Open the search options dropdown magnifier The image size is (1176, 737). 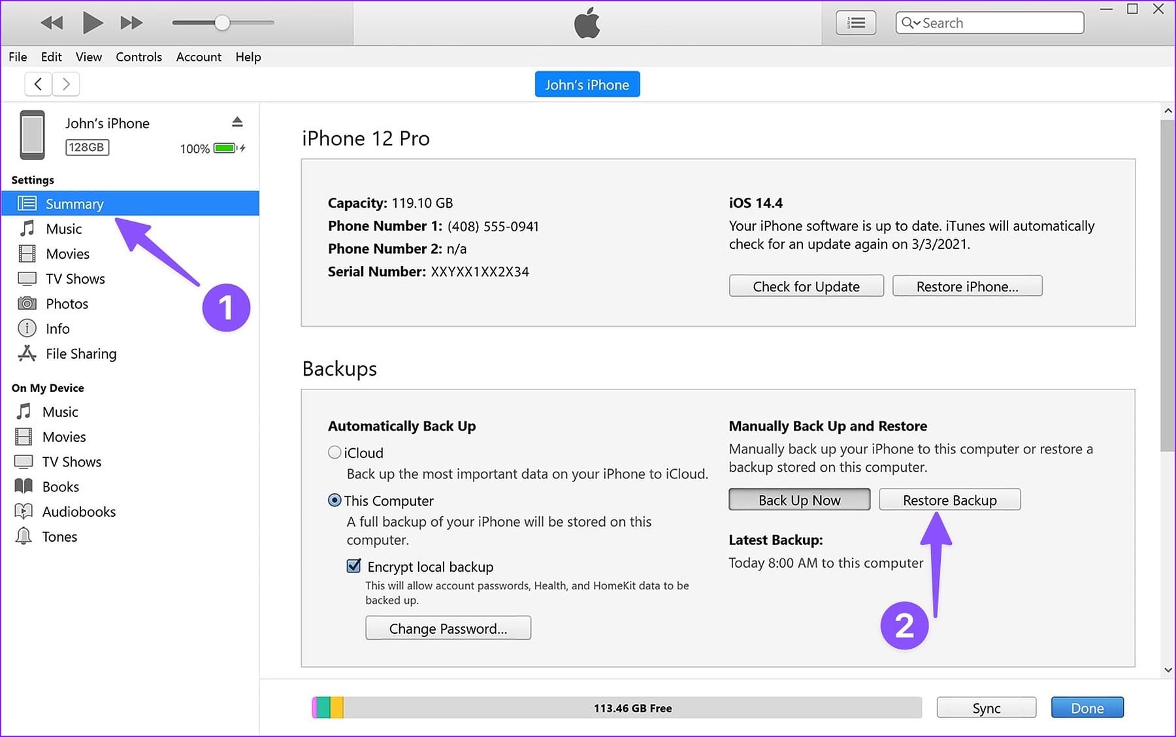pyautogui.click(x=911, y=23)
